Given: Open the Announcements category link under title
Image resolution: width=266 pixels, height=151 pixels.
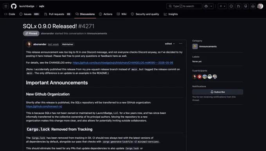Looking at the screenshot, I should pyautogui.click(x=97, y=34).
